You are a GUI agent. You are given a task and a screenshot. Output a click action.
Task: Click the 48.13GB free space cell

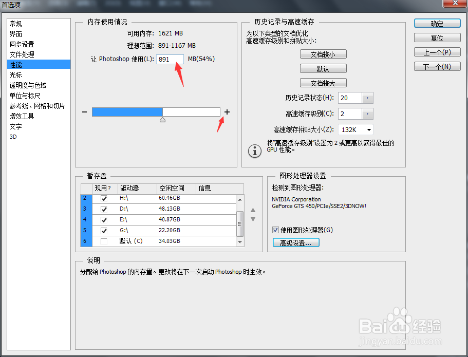[169, 209]
